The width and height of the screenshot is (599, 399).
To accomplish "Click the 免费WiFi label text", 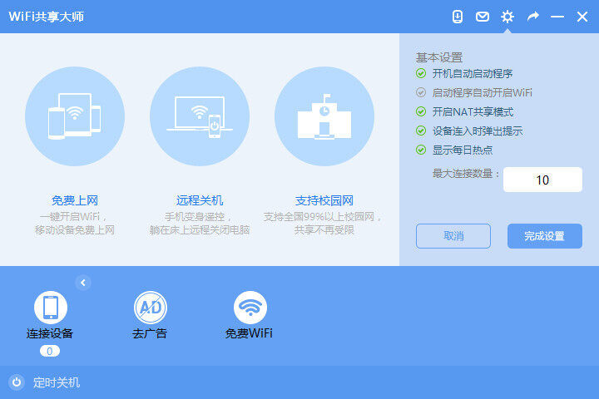I will coord(249,333).
